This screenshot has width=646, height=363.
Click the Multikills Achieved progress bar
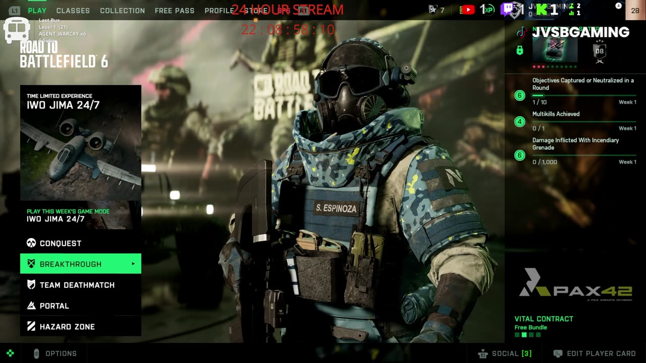584,122
